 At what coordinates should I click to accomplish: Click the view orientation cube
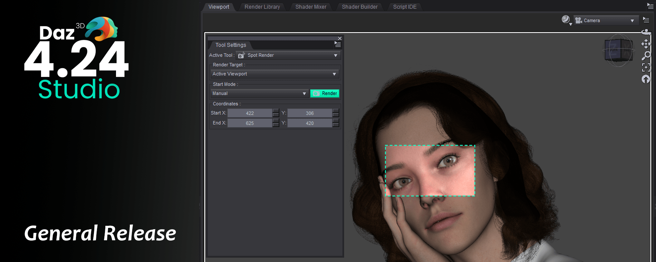(x=619, y=50)
